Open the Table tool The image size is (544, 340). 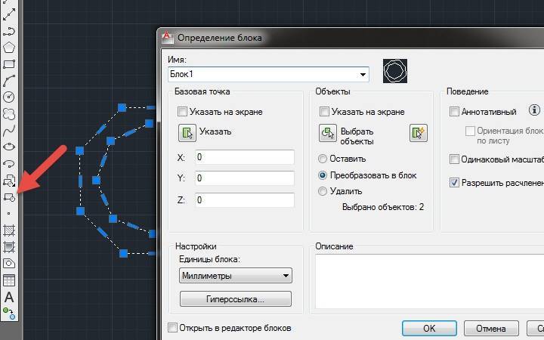9,280
